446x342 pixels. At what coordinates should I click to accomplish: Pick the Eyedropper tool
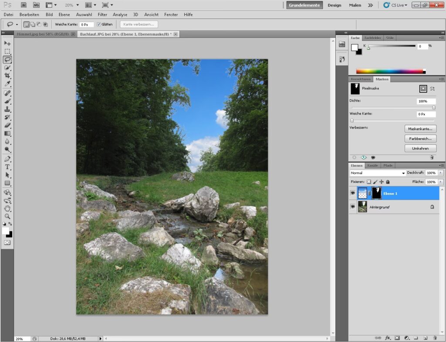7,84
